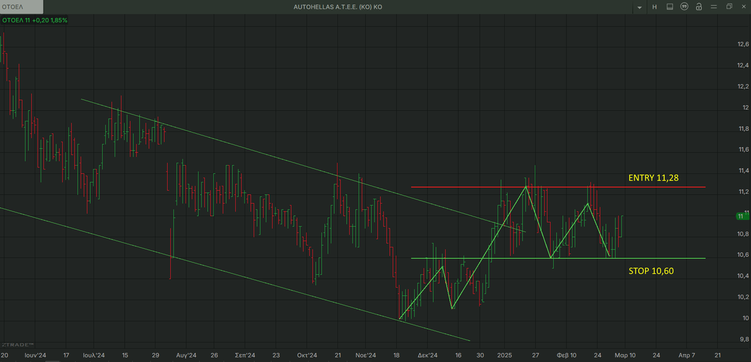This screenshot has height=362, width=751.
Task: Click the Μαρ 10 date axis label
Action: [x=626, y=354]
